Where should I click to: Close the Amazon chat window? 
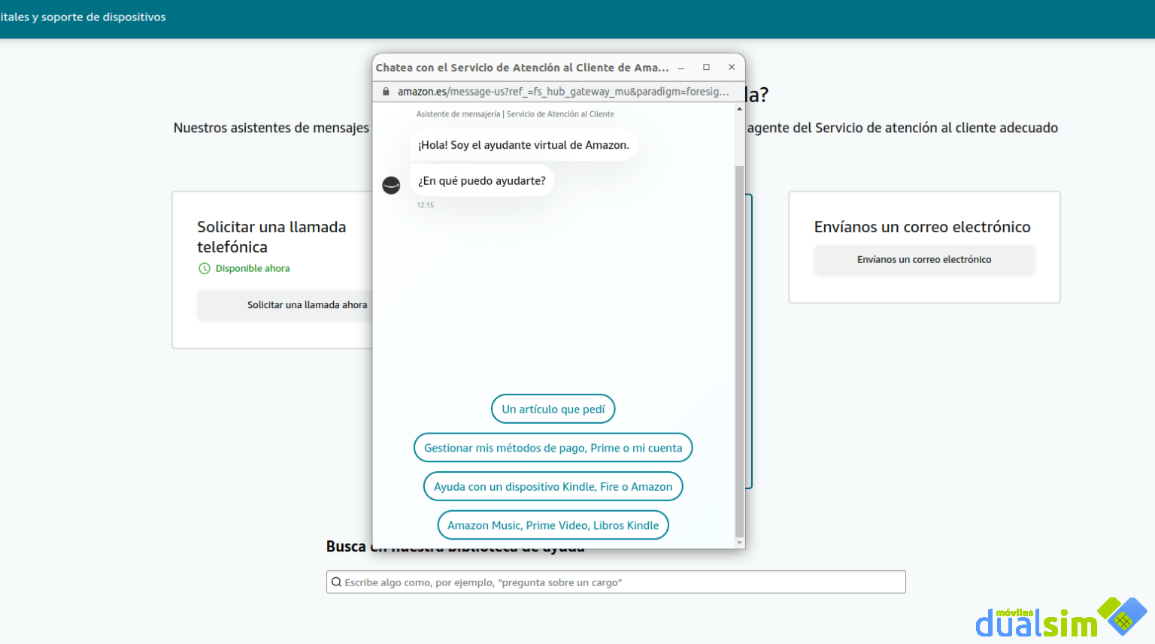[x=732, y=67]
